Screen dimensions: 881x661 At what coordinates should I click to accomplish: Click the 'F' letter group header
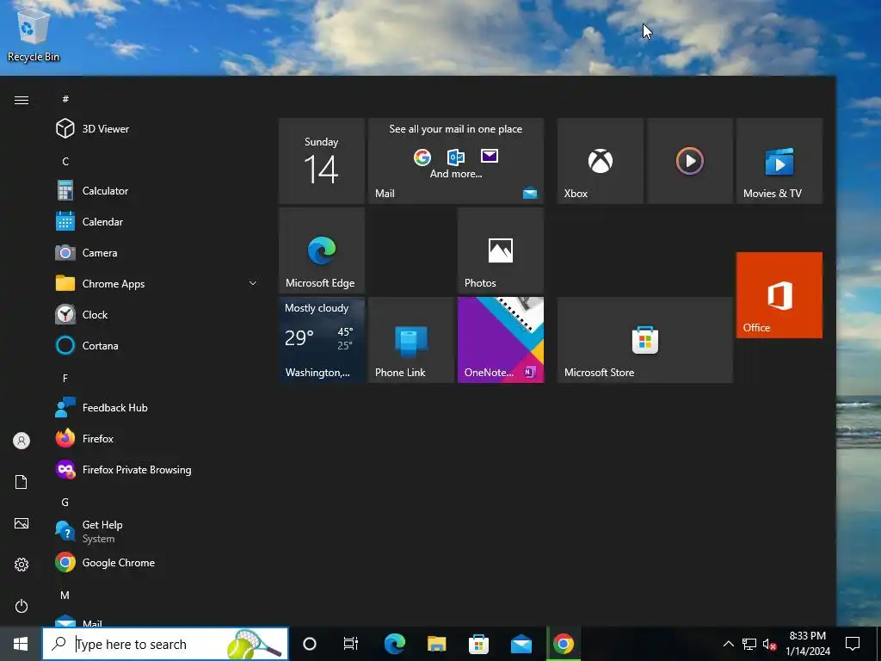(x=65, y=379)
